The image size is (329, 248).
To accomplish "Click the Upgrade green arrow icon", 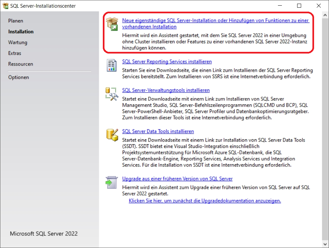I will (111, 182).
